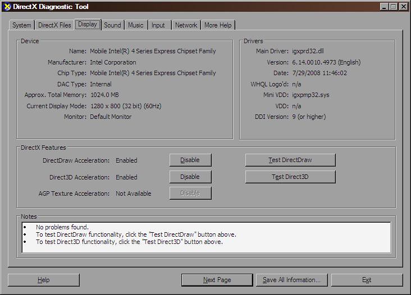This screenshot has height=295, width=411.
Task: Run the Test DirectDraw button
Action: pyautogui.click(x=290, y=160)
